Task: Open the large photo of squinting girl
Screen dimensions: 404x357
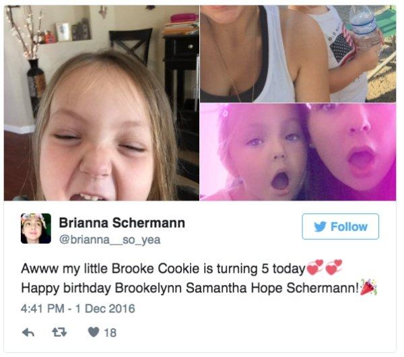Action: click(102, 103)
